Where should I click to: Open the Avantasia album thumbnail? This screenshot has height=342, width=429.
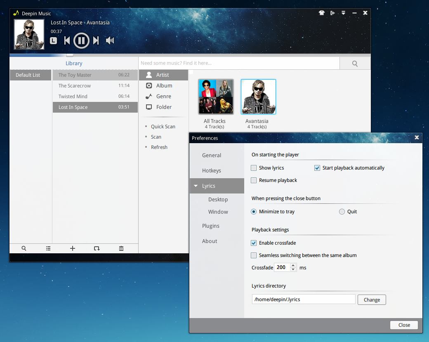pyautogui.click(x=258, y=96)
